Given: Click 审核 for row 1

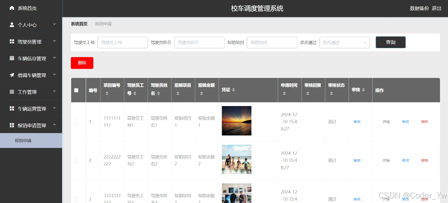Looking at the screenshot, I should click(357, 122).
